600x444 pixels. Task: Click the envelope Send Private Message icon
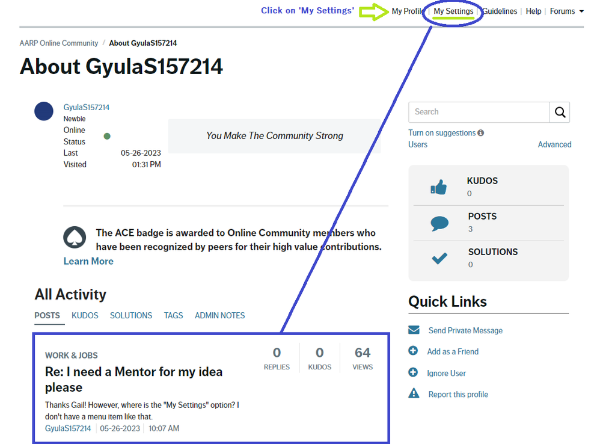tap(414, 330)
